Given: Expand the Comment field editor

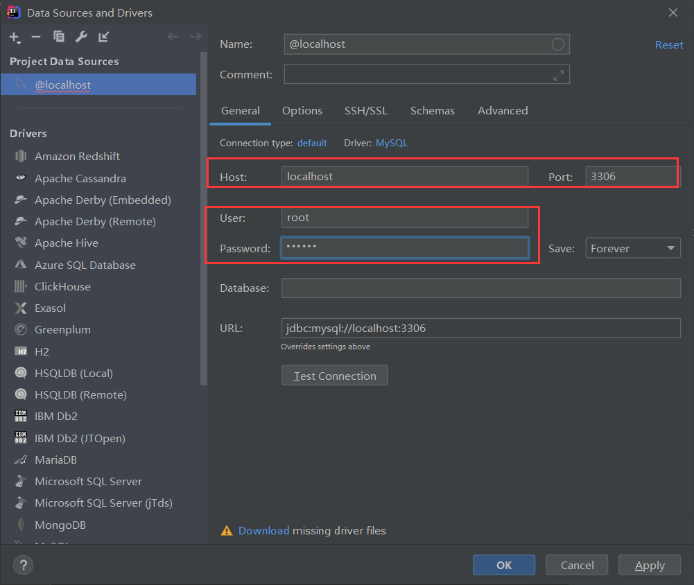Looking at the screenshot, I should click(559, 76).
